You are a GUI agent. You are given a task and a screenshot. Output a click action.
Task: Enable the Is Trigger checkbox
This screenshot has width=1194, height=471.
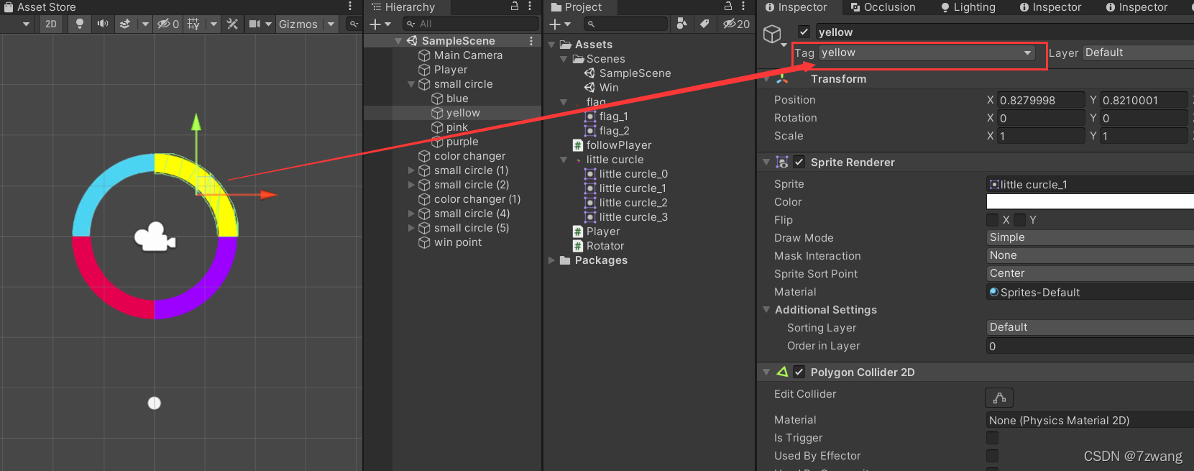(992, 438)
